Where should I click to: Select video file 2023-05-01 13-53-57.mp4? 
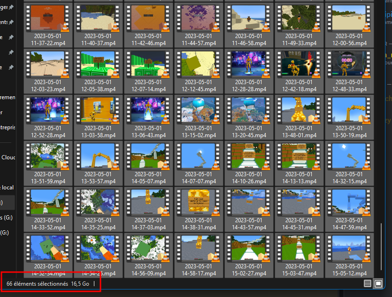98,163
